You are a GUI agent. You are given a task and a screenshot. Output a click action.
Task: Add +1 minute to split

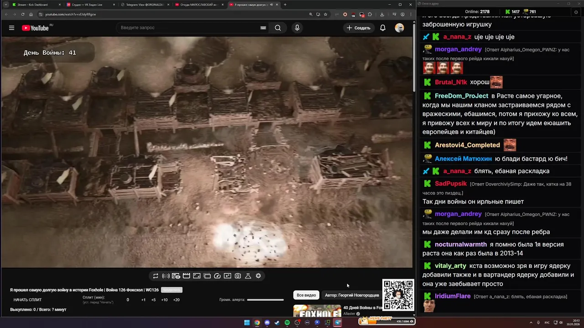pyautogui.click(x=143, y=300)
